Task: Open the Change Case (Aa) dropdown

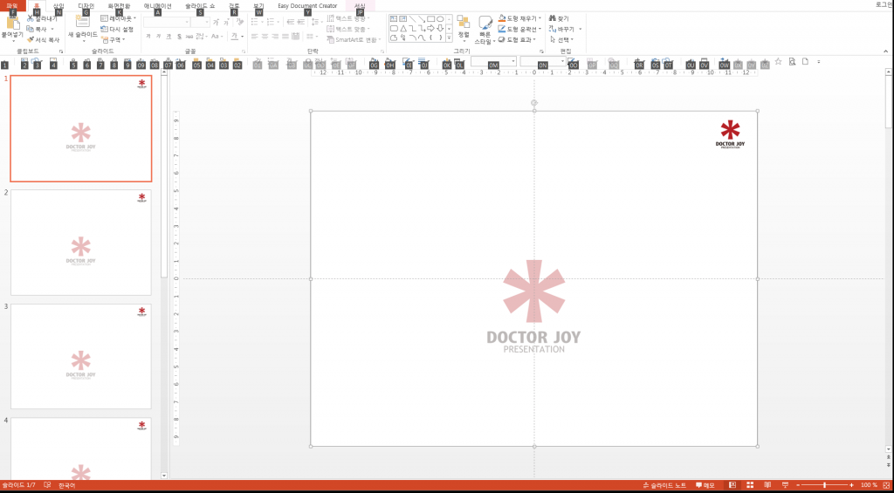Action: (x=217, y=37)
